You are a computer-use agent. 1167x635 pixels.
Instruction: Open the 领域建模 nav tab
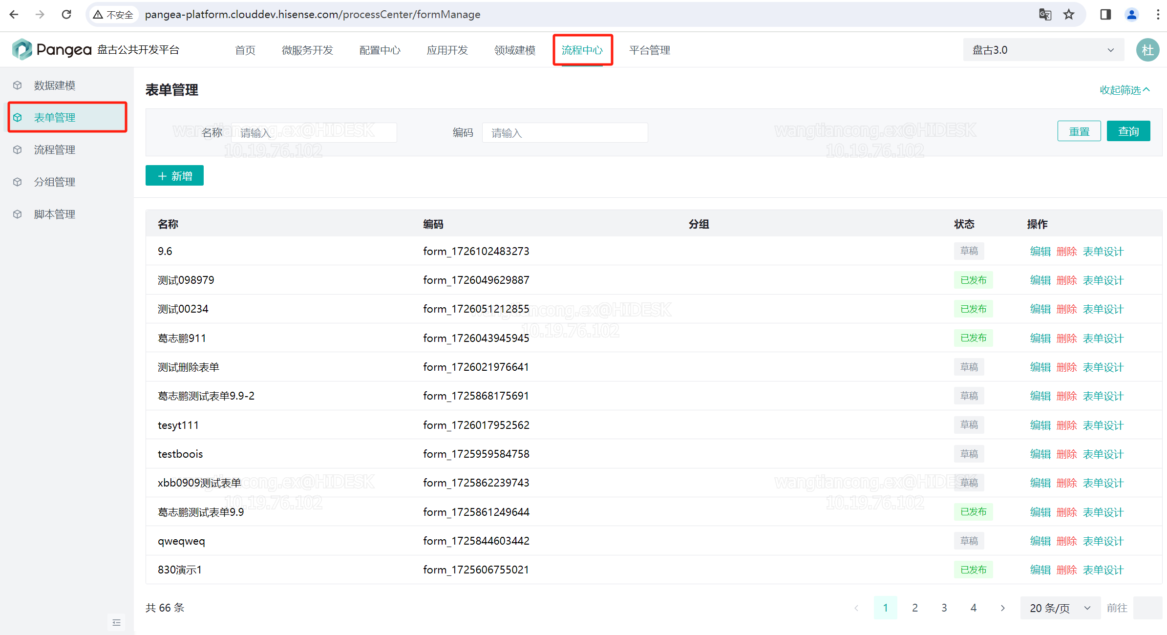pos(515,50)
